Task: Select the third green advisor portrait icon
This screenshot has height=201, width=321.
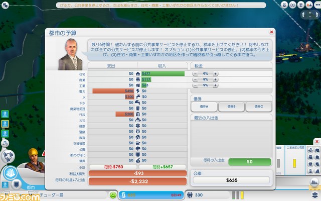Action: tap(5, 134)
